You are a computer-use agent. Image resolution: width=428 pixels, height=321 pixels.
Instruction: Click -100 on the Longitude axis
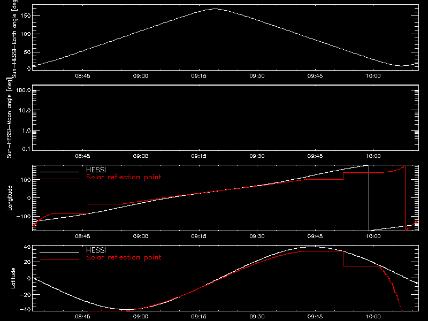24,216
